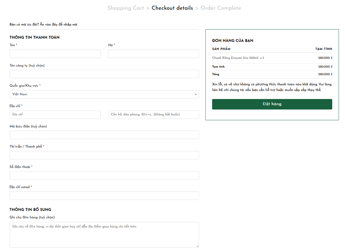
Task: Click the order notes text area
Action: 104,234
